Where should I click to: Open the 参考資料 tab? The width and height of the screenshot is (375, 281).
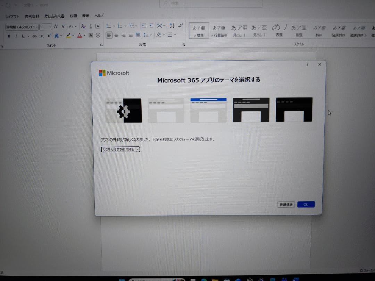tap(32, 16)
